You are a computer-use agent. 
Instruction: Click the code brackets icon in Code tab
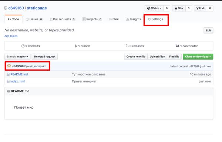coord(9,19)
